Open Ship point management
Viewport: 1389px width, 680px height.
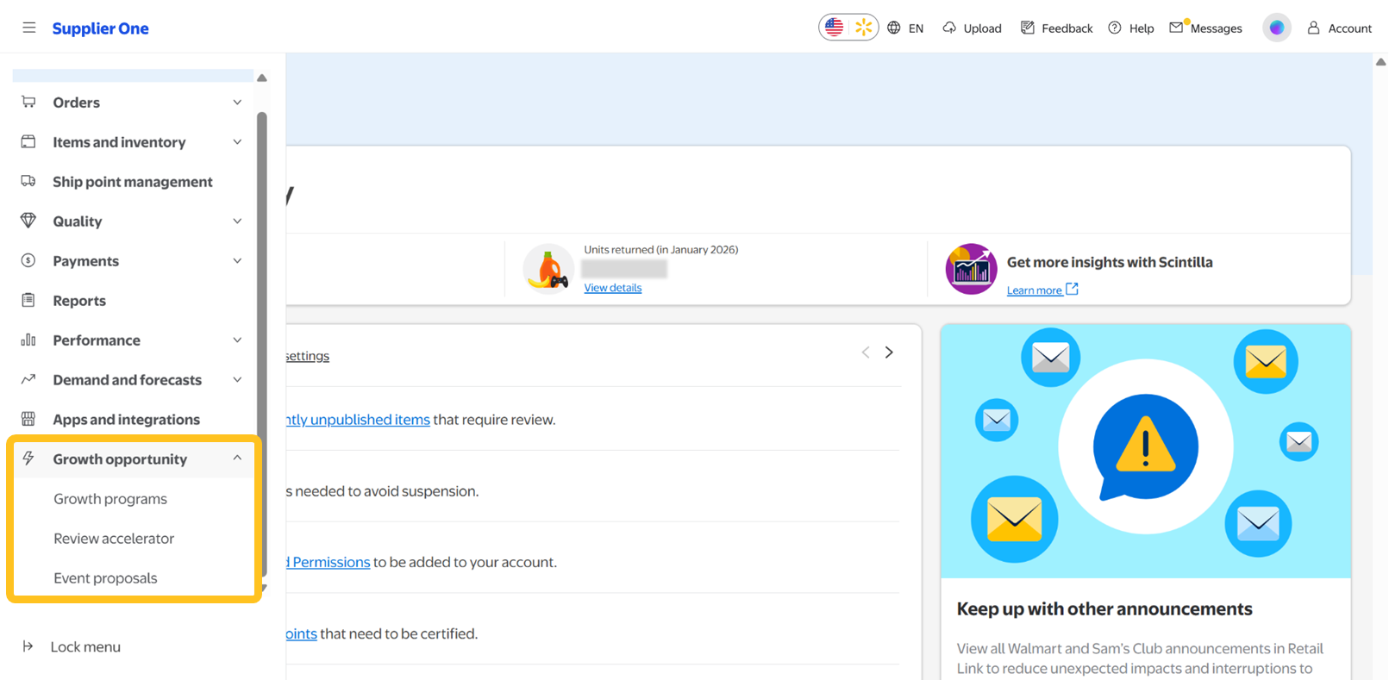(x=132, y=182)
